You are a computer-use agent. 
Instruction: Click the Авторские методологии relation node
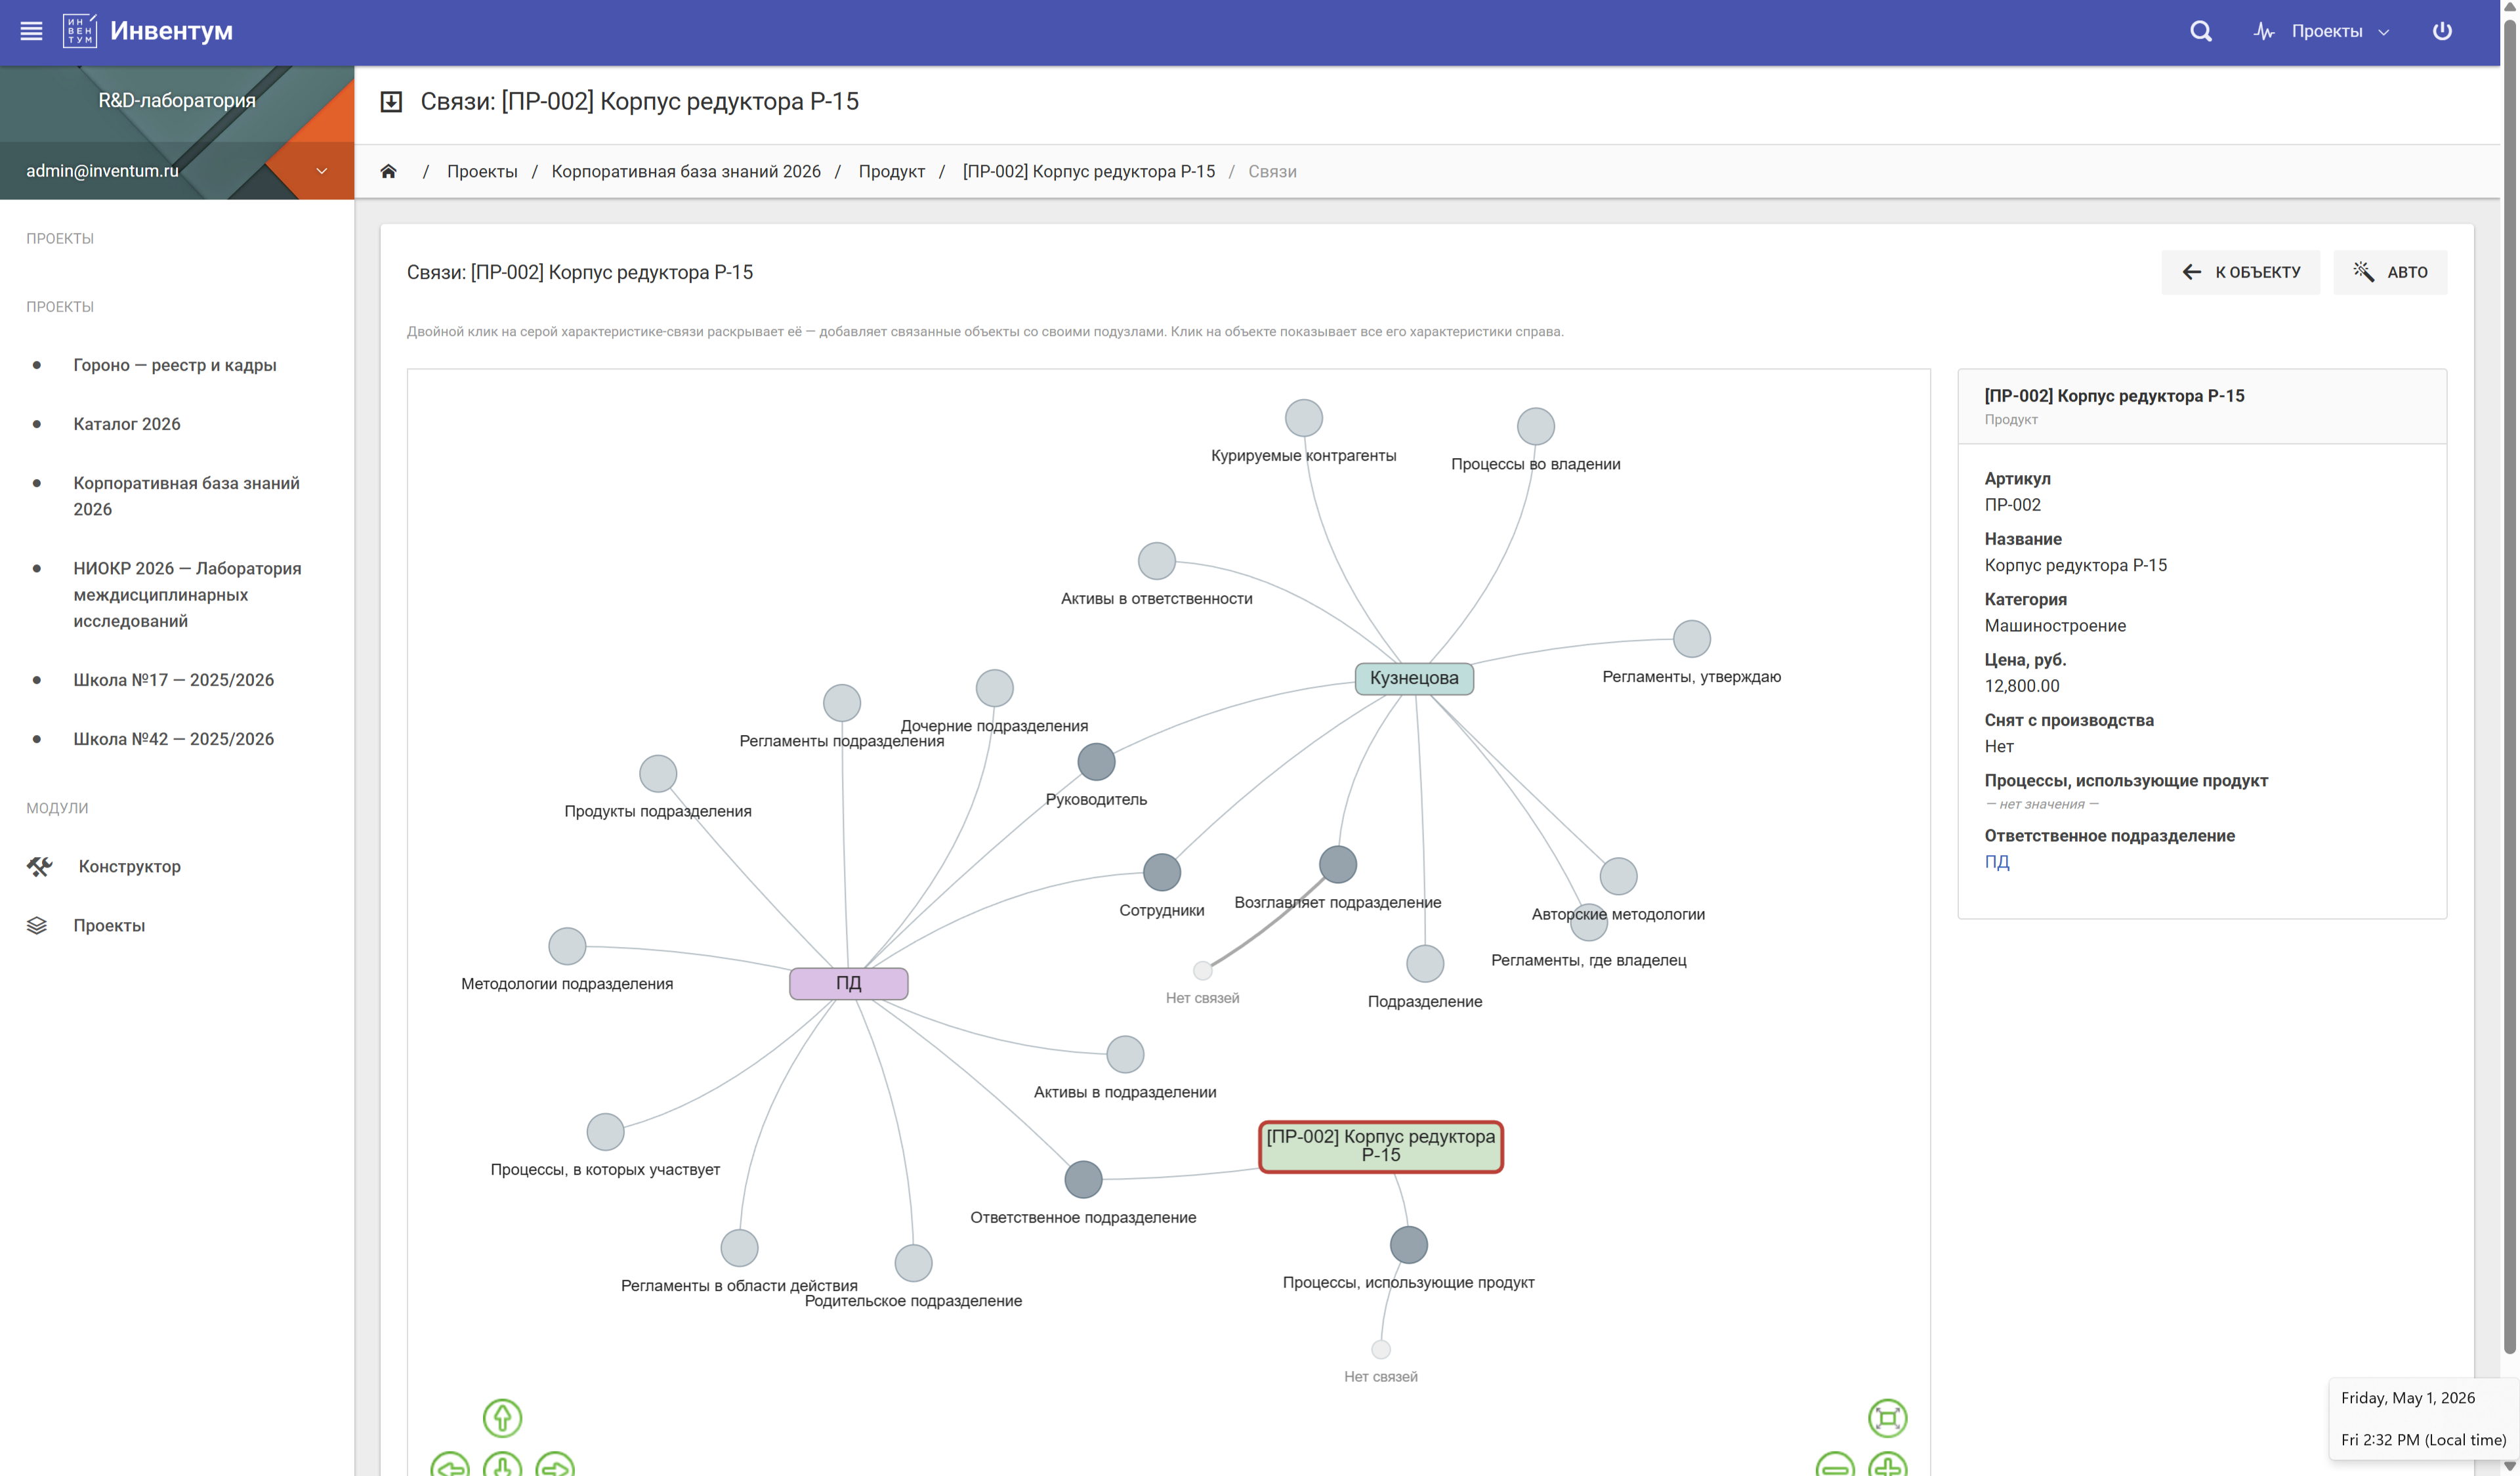point(1618,876)
